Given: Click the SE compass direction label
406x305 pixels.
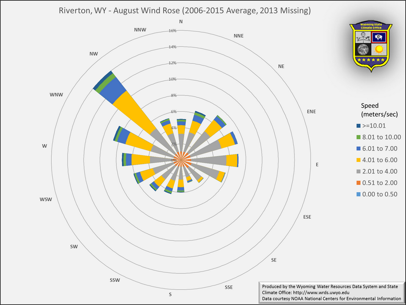Looking at the screenshot, I should coord(274,260).
